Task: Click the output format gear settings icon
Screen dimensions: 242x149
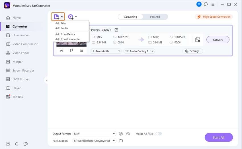Action: (121, 134)
